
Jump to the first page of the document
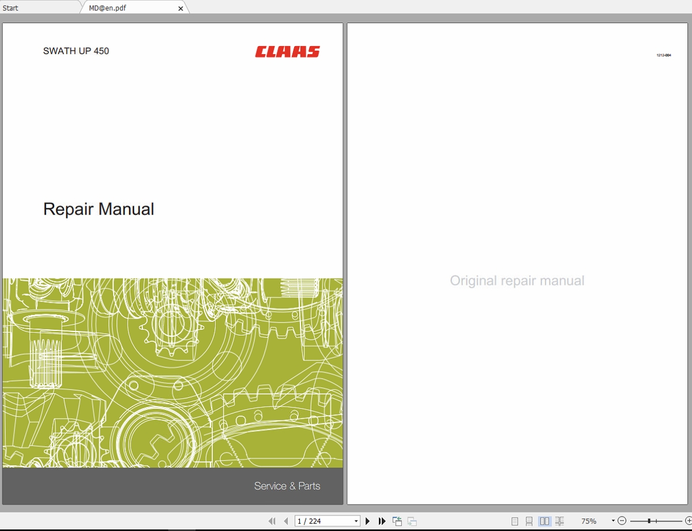click(272, 521)
